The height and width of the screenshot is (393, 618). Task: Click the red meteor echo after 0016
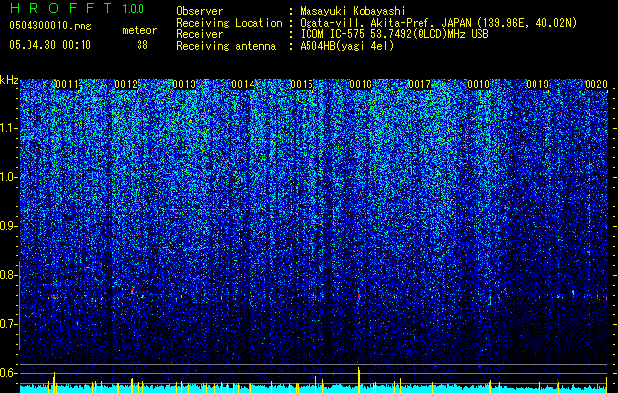359,296
